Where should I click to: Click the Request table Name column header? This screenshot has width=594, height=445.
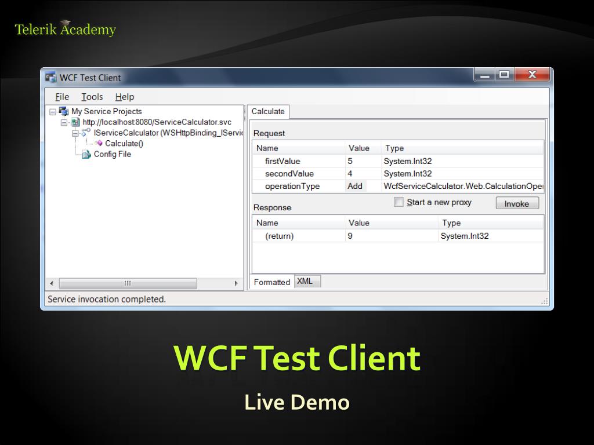[299, 148]
